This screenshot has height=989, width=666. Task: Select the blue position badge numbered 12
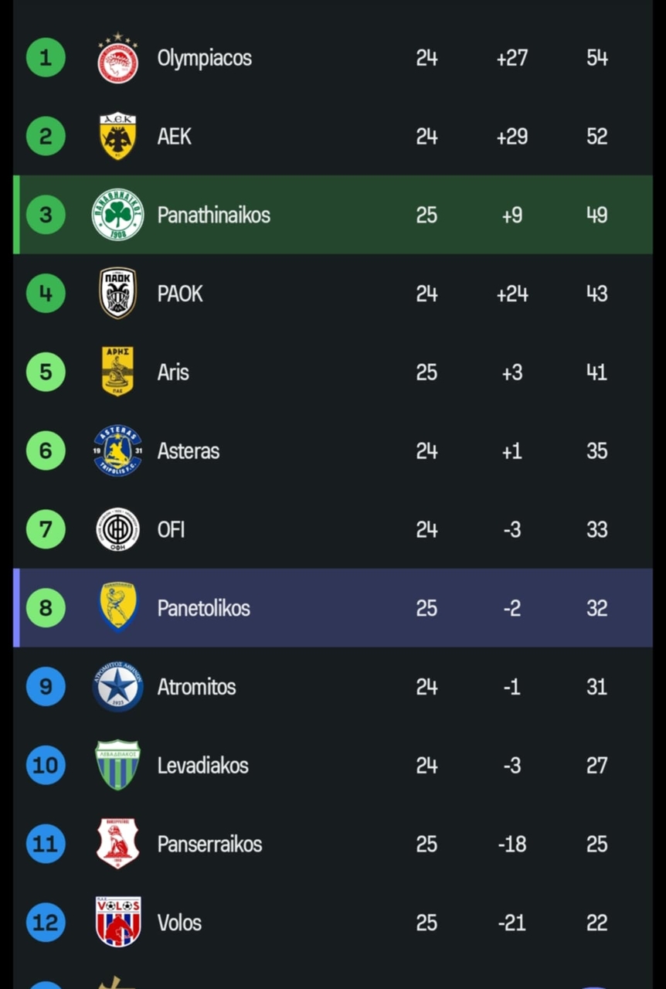pyautogui.click(x=45, y=922)
